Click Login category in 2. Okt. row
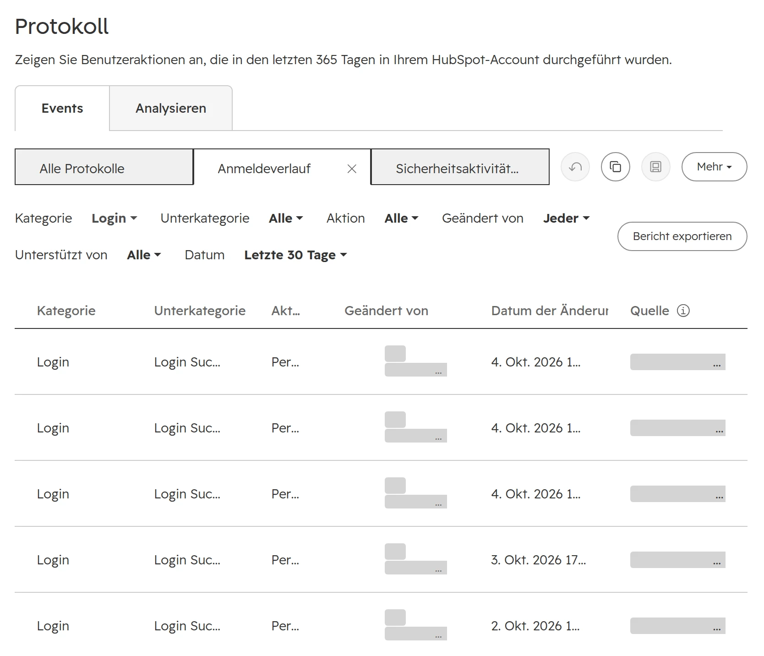Image resolution: width=764 pixels, height=656 pixels. (x=53, y=626)
